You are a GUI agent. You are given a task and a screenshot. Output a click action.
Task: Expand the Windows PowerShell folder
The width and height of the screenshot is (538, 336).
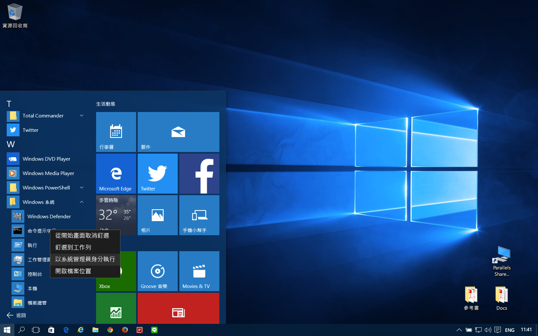coord(82,188)
